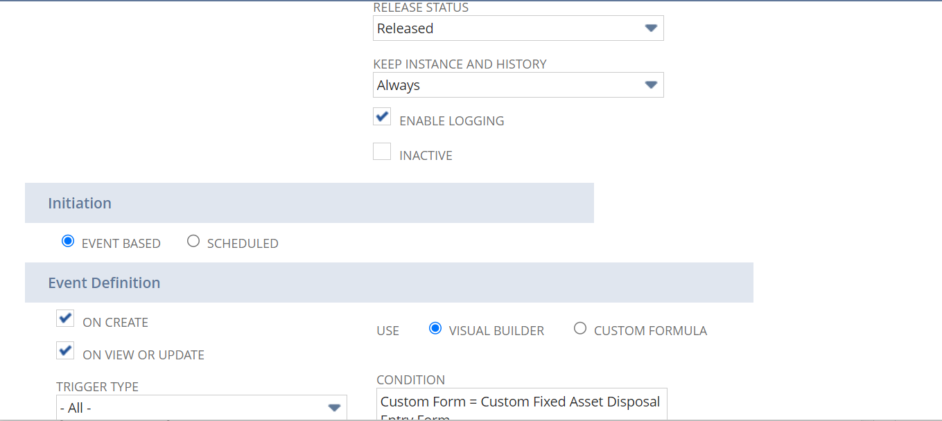
Task: Click the Release Status field label
Action: (421, 8)
